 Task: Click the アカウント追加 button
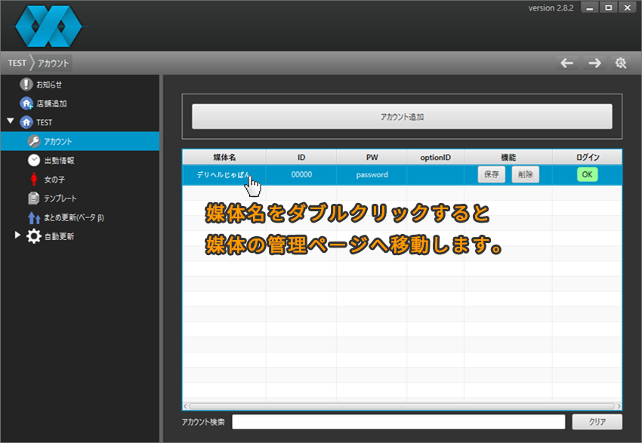pos(402,116)
